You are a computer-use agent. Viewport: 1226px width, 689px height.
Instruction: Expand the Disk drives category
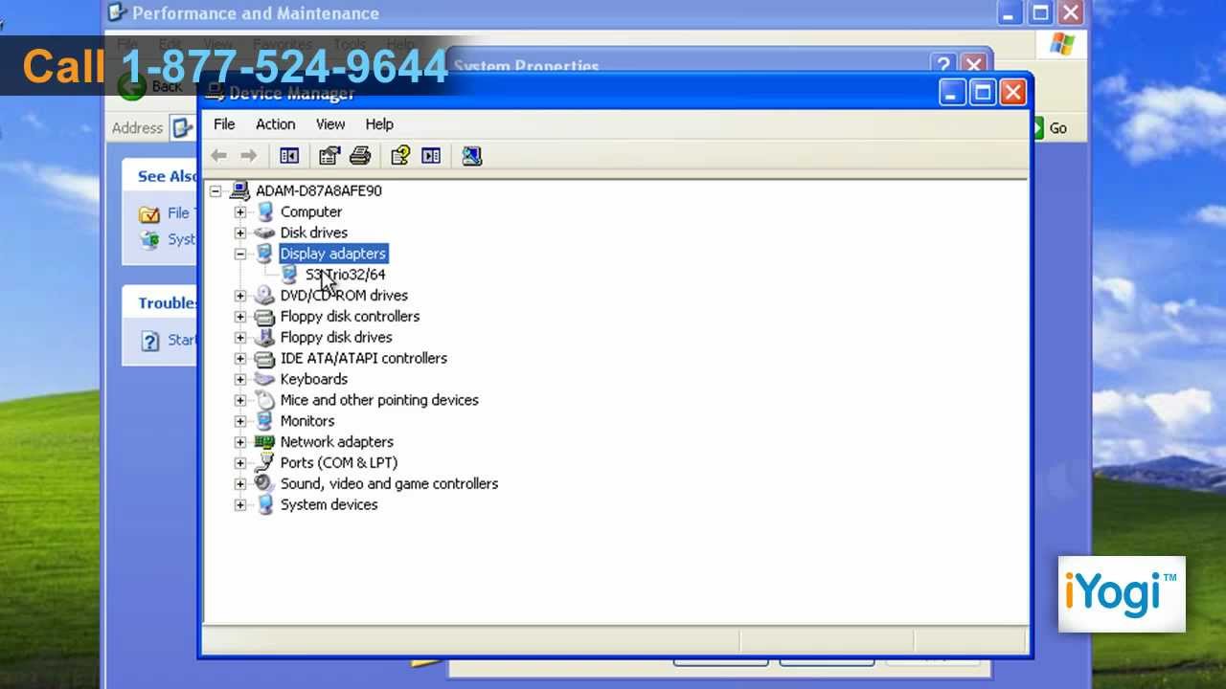point(239,233)
